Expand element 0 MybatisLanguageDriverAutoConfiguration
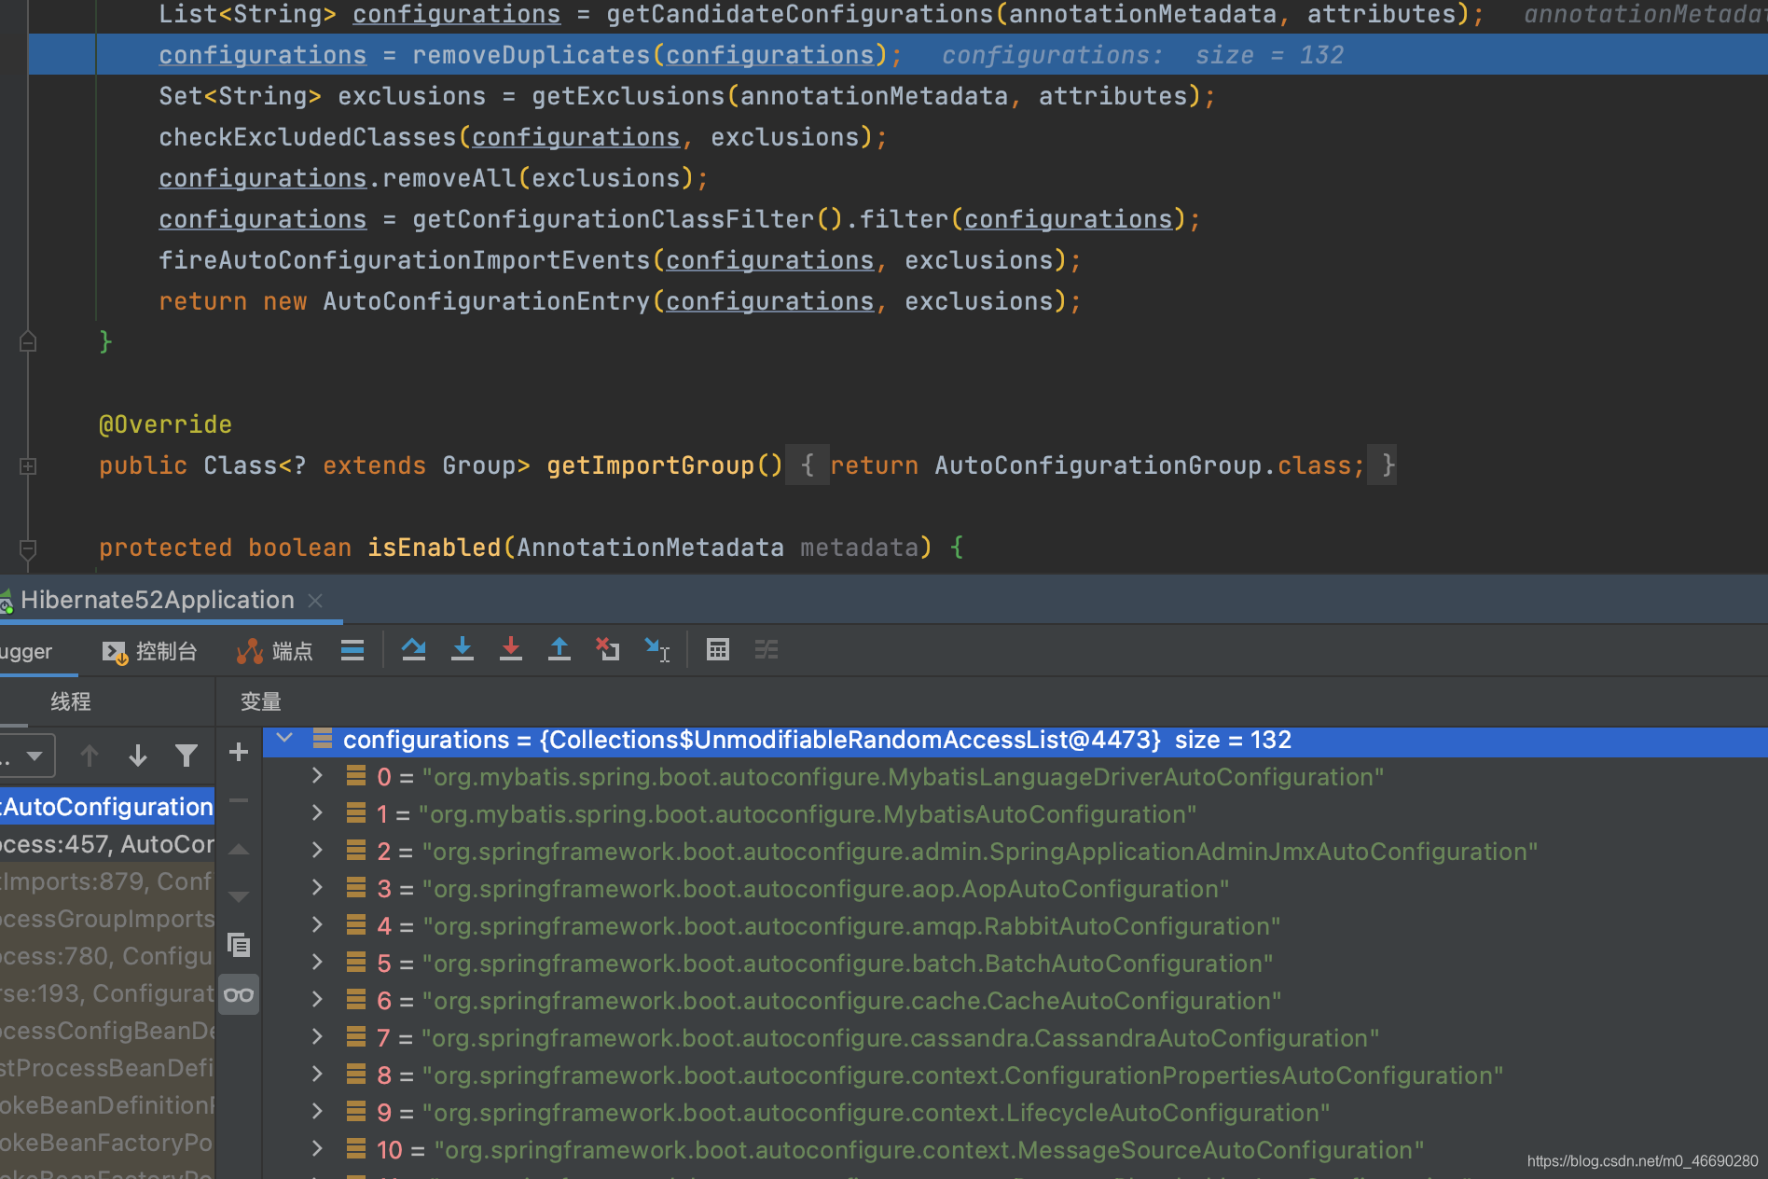 tap(317, 776)
